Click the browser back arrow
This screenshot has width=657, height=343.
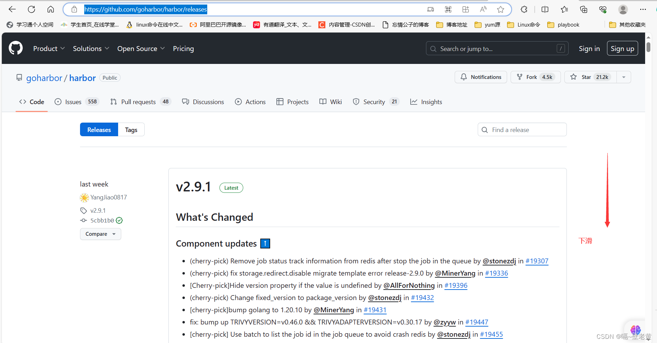[12, 9]
